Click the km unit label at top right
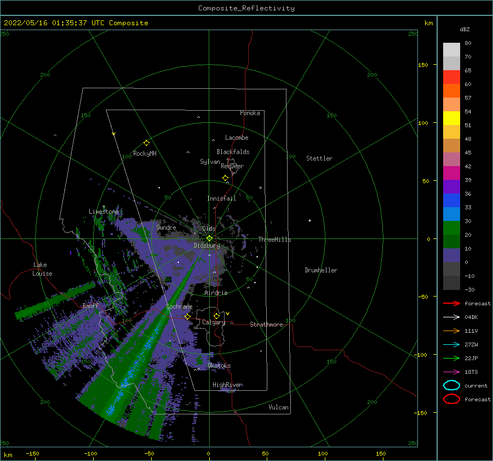The image size is (493, 461). click(x=428, y=23)
